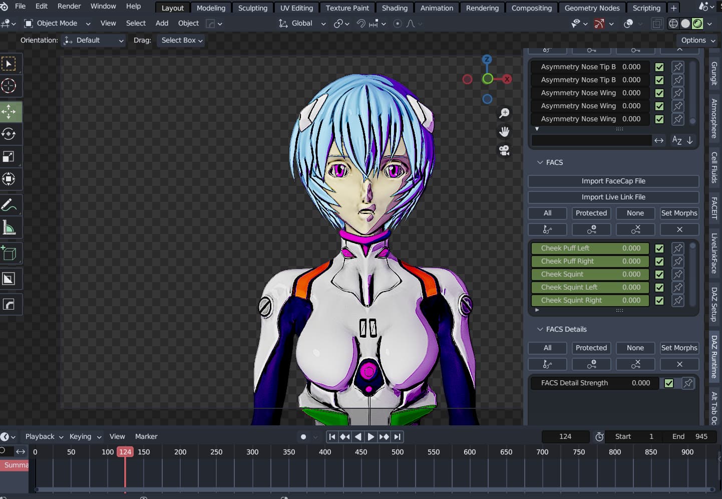This screenshot has height=499, width=722.
Task: Open the Object Mode dropdown
Action: pos(58,24)
